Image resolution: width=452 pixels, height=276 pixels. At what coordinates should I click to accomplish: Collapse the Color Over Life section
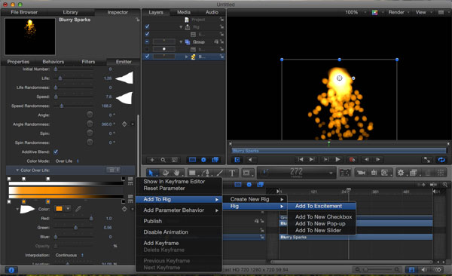pos(17,170)
